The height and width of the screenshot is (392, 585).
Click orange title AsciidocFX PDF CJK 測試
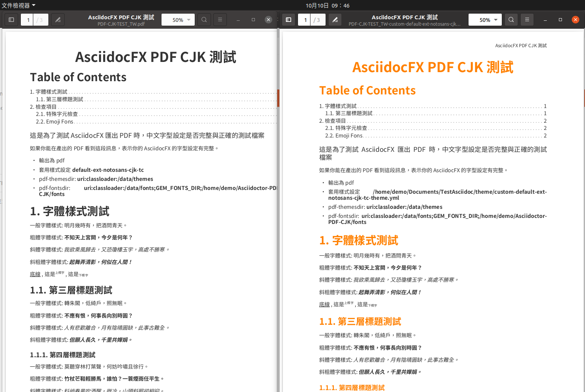433,67
